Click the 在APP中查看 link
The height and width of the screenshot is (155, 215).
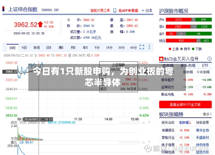tap(128, 10)
